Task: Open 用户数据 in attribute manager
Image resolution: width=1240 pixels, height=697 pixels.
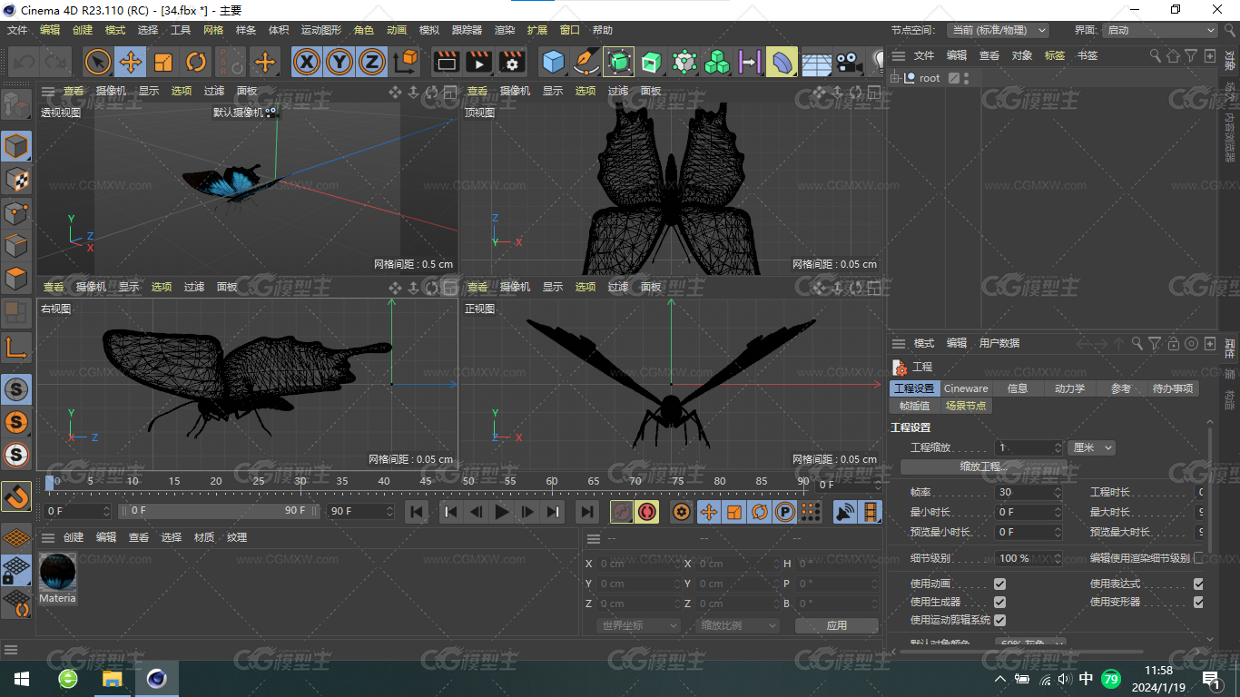Action: click(999, 343)
